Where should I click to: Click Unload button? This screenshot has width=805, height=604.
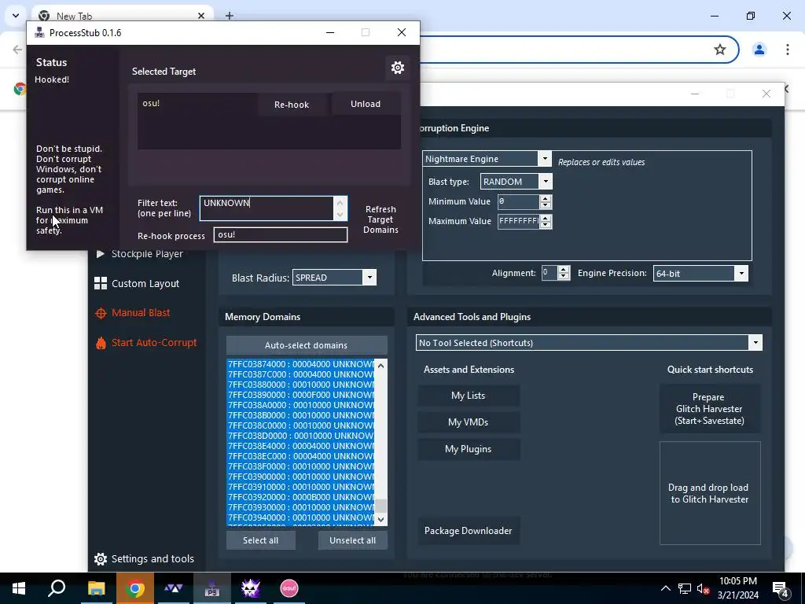366,105
